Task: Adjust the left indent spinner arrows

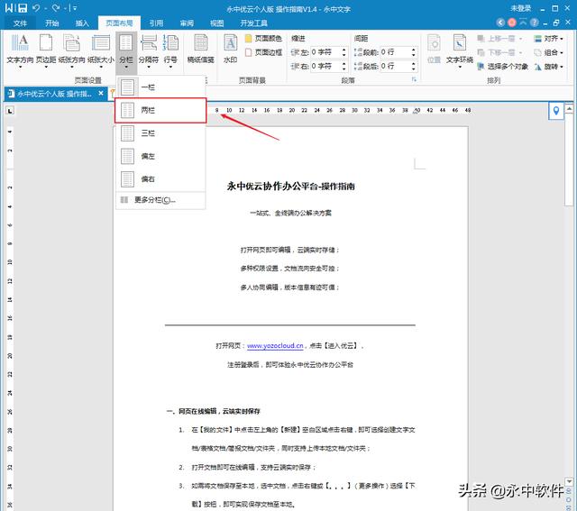Action: pyautogui.click(x=343, y=52)
